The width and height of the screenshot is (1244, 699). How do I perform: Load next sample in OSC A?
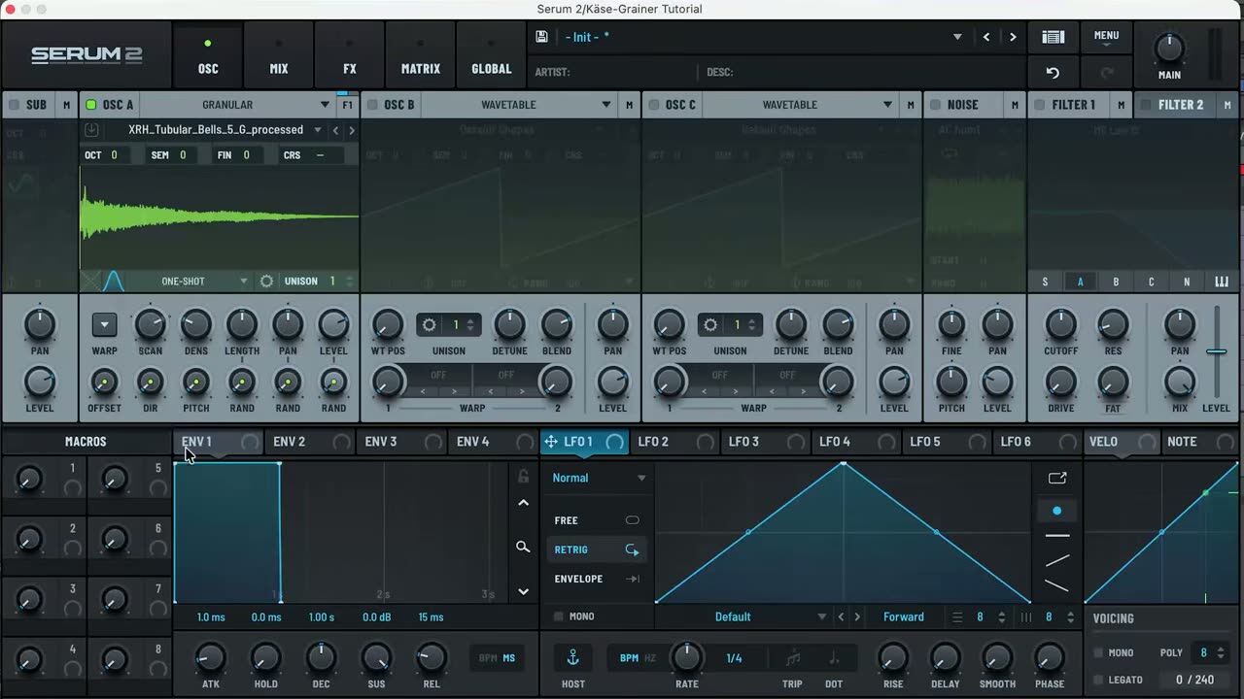coord(351,130)
